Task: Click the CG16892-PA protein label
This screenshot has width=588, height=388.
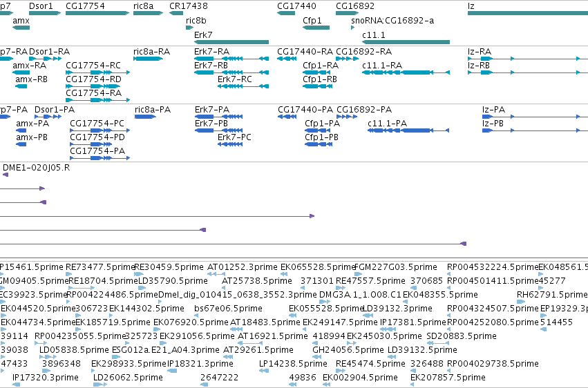Action: point(364,110)
